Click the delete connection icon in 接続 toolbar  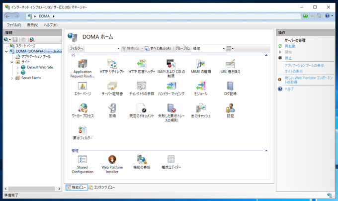click(32, 39)
